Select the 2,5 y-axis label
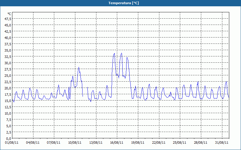The height and width of the screenshot is (150, 241). pos(9,132)
